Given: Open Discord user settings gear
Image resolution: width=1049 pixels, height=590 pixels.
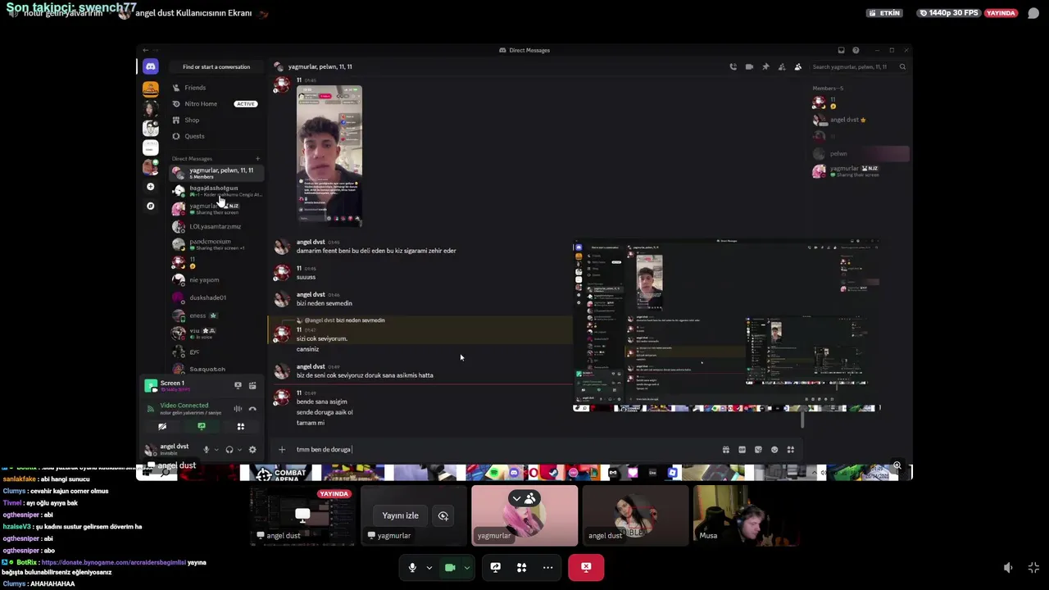Looking at the screenshot, I should (x=252, y=449).
